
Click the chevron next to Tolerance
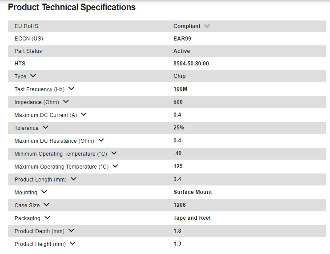tap(45, 128)
